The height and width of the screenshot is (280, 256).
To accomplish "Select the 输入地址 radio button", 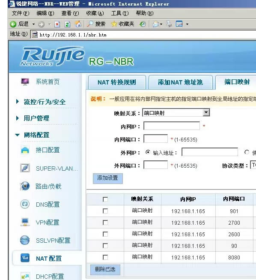I will pos(148,152).
